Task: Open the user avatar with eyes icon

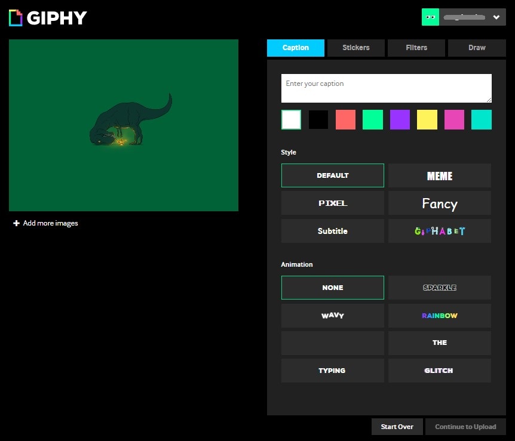Action: coord(430,17)
